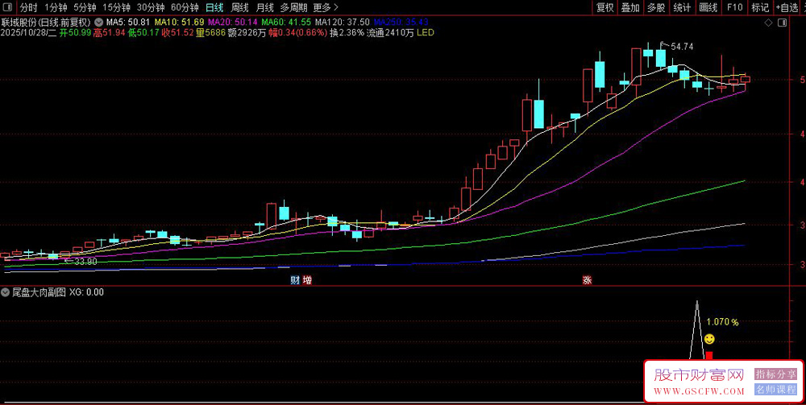Viewport: 806px width, 405px height.
Task: Click the 尾盘大肉副图 indicator name
Action: pyautogui.click(x=39, y=292)
